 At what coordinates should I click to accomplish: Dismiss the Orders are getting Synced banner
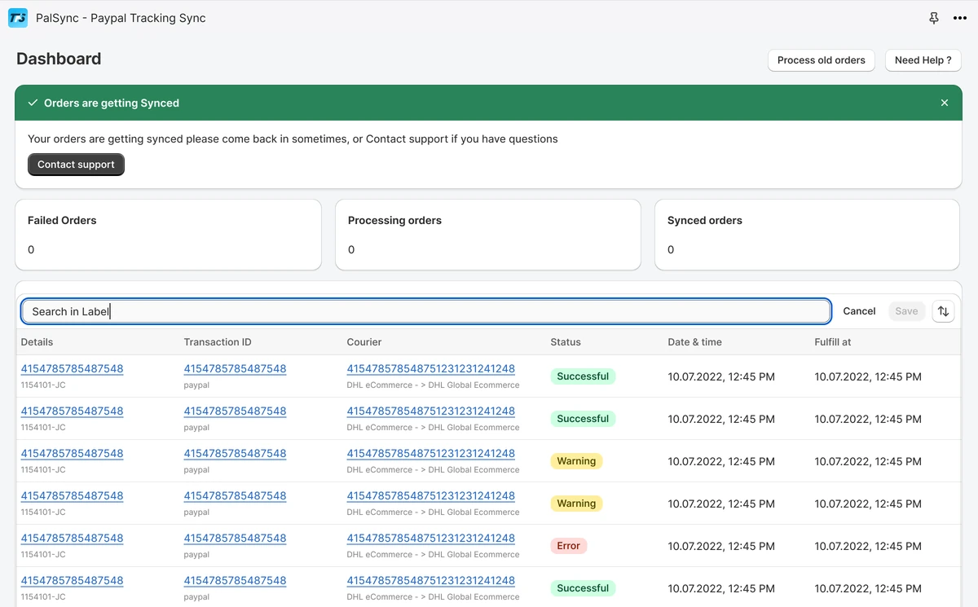(x=945, y=103)
